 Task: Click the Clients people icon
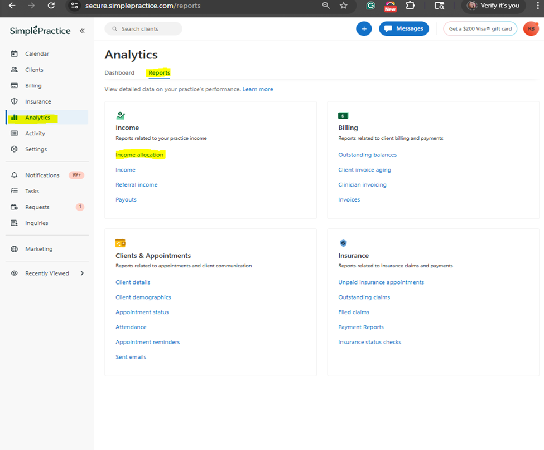click(14, 70)
